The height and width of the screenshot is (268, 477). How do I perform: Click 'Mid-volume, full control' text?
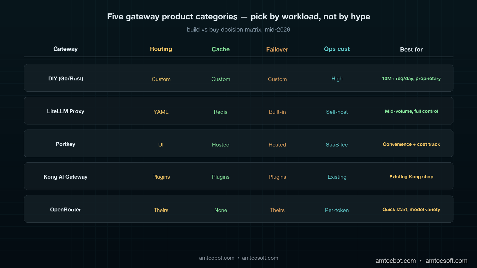tap(411, 111)
